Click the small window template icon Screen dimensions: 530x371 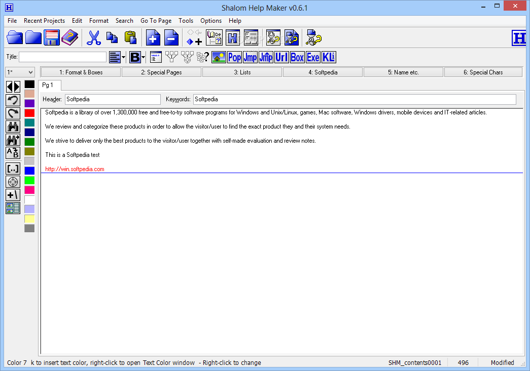coord(156,57)
